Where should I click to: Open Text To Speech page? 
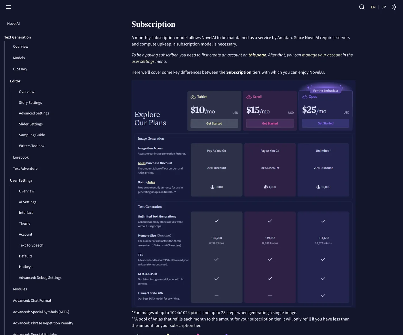coord(31,245)
